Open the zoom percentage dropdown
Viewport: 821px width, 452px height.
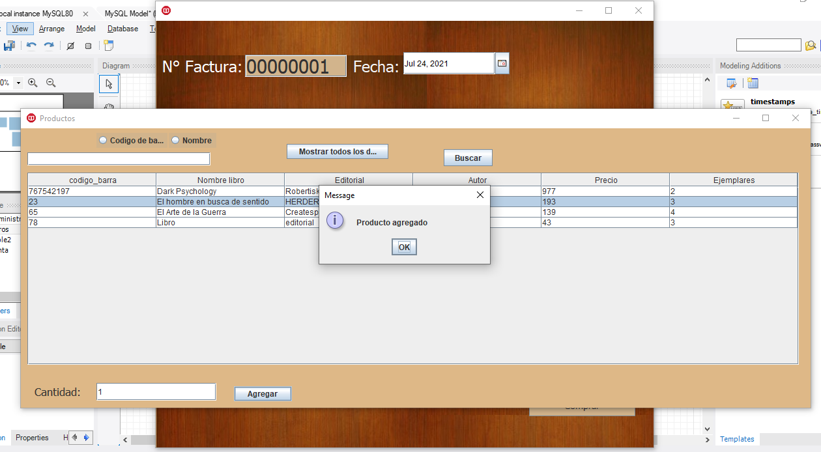[x=18, y=83]
